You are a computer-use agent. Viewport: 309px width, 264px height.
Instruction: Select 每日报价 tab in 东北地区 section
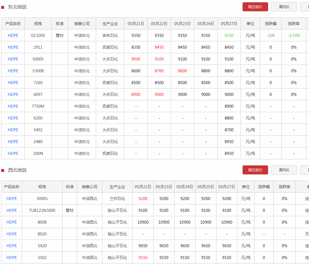(255, 7)
